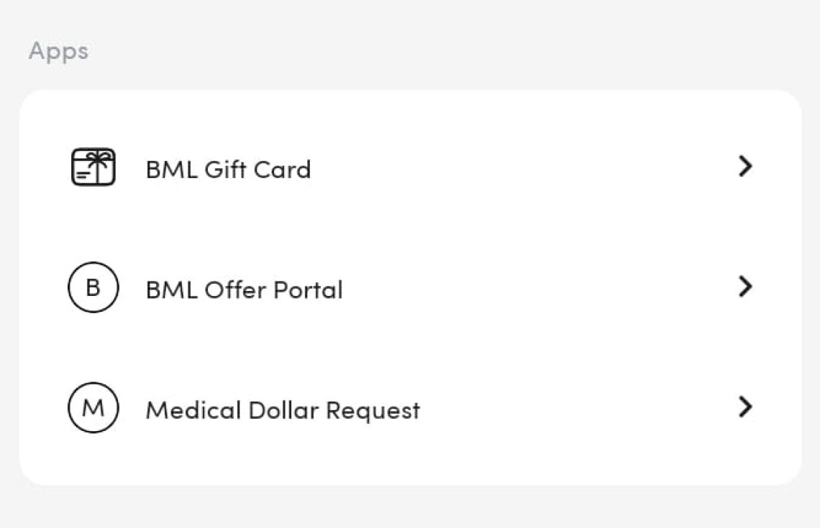Open the BML Offer Portal label

244,290
